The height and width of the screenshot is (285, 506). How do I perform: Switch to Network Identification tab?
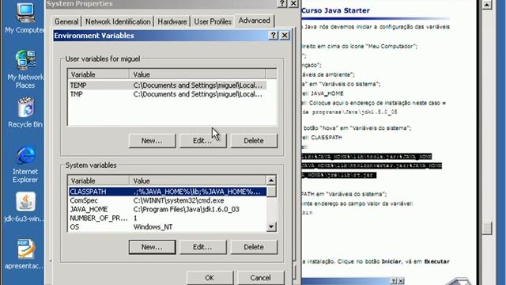(118, 21)
